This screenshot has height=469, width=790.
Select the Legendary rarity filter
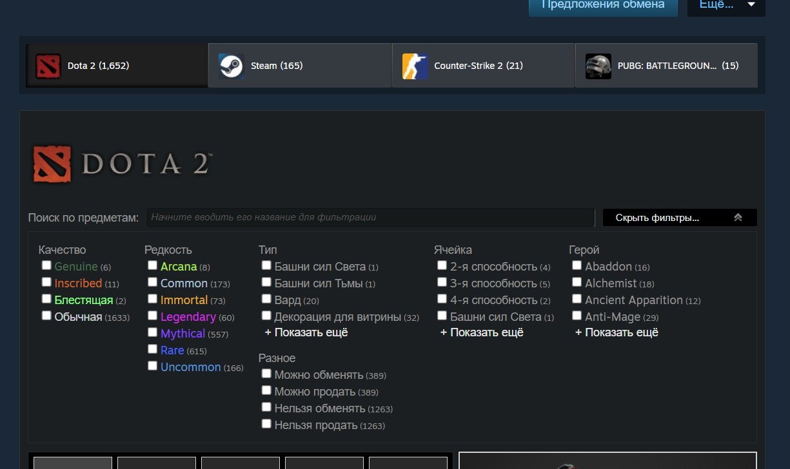(x=152, y=316)
